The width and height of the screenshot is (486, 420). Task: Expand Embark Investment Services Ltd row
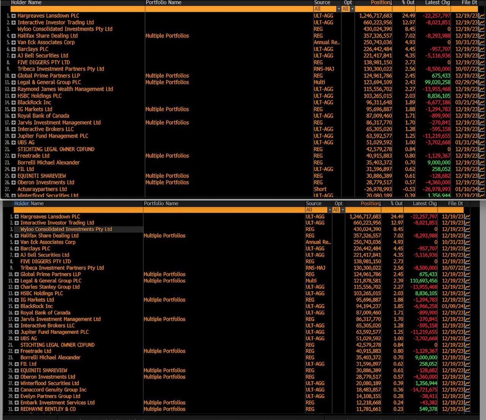click(17, 403)
